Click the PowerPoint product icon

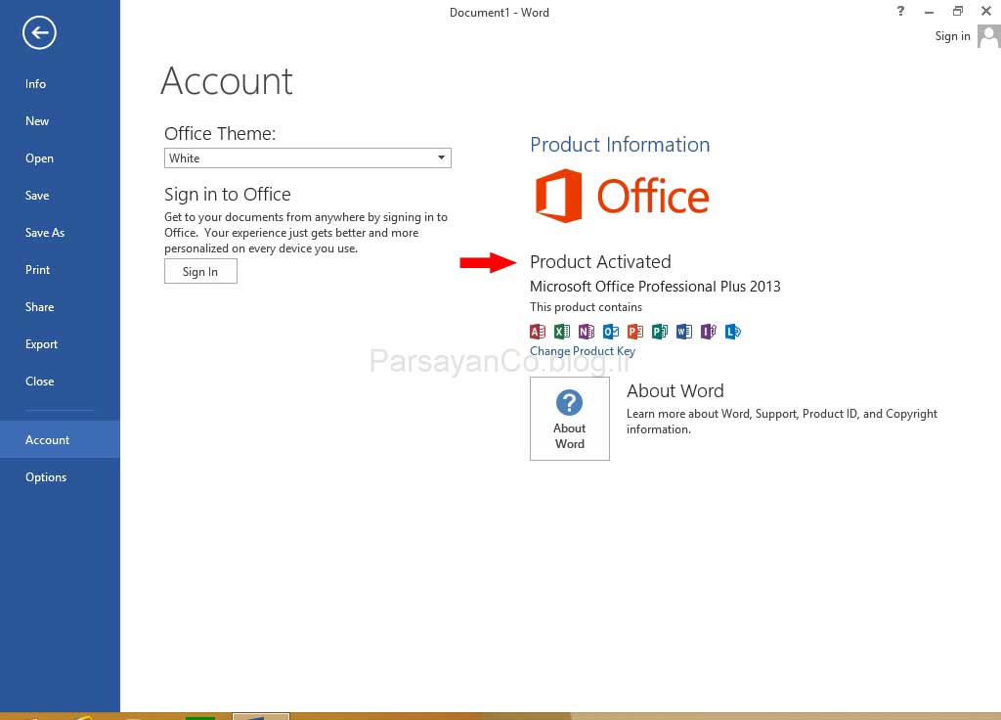pos(635,331)
